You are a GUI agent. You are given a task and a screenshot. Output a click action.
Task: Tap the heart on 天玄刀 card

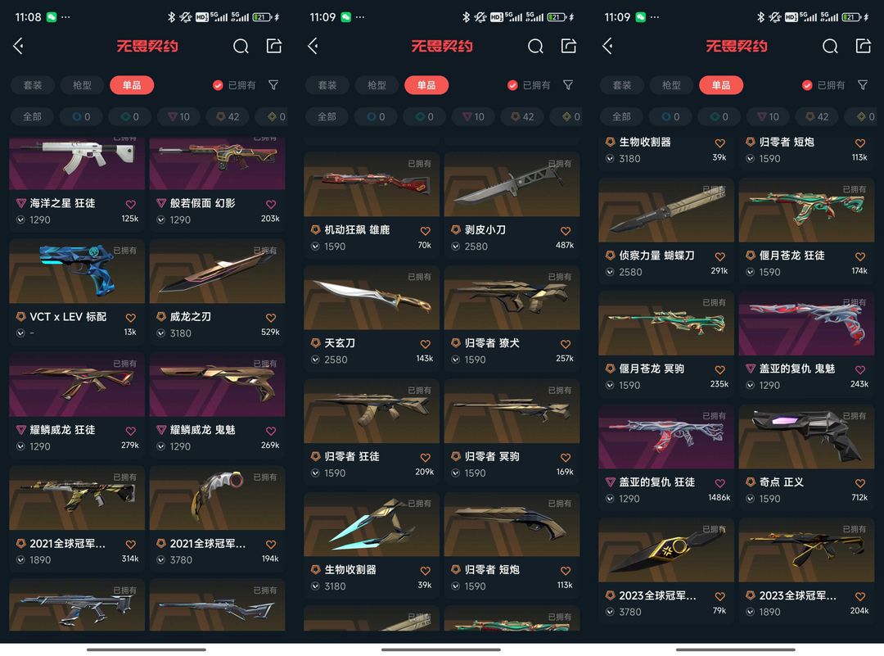click(426, 344)
